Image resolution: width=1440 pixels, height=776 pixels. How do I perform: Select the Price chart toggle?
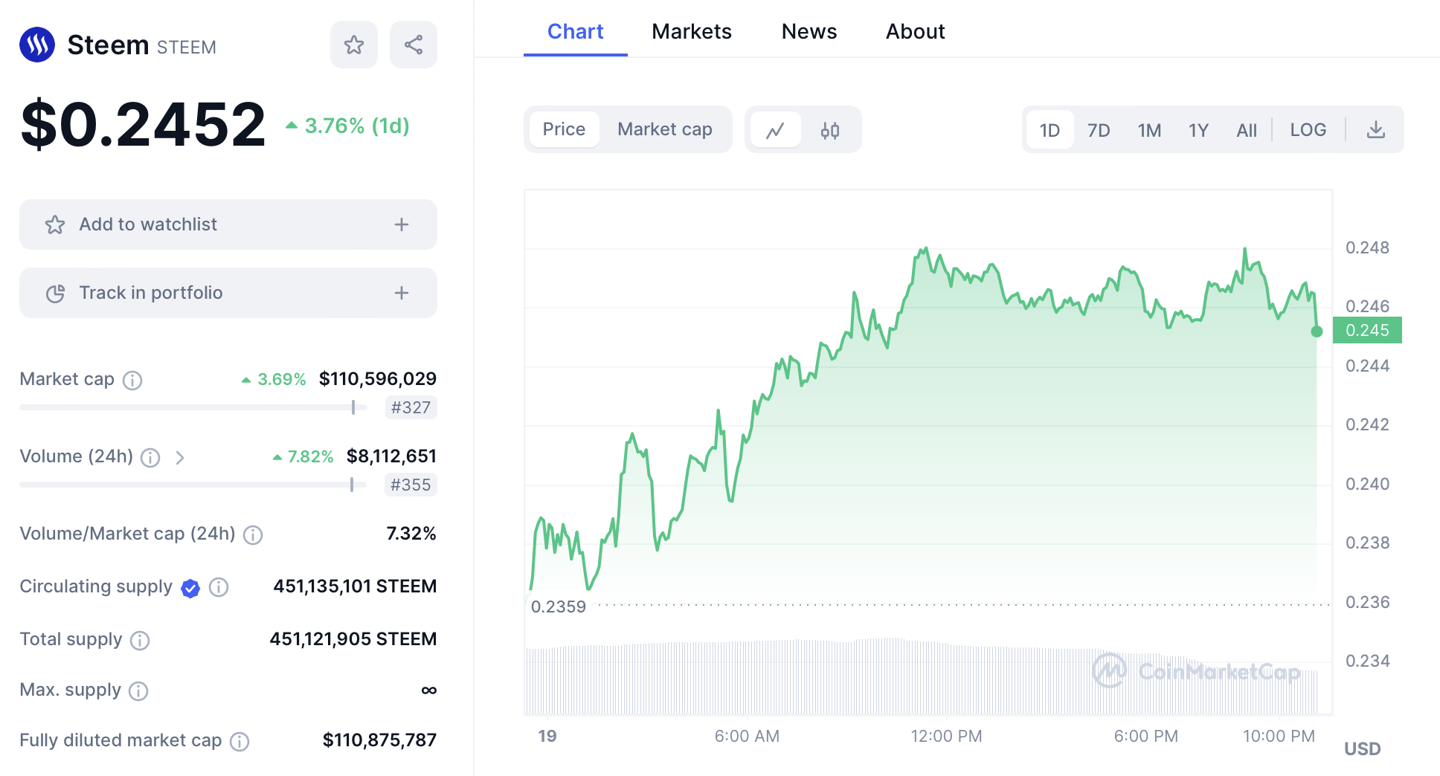tap(564, 129)
